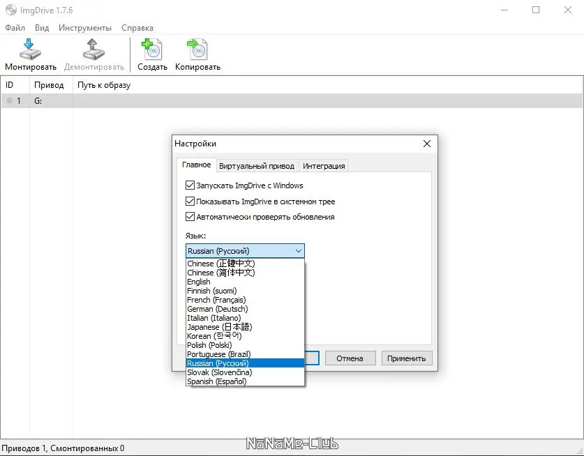Select English in the language list
The image size is (584, 456).
(x=245, y=282)
